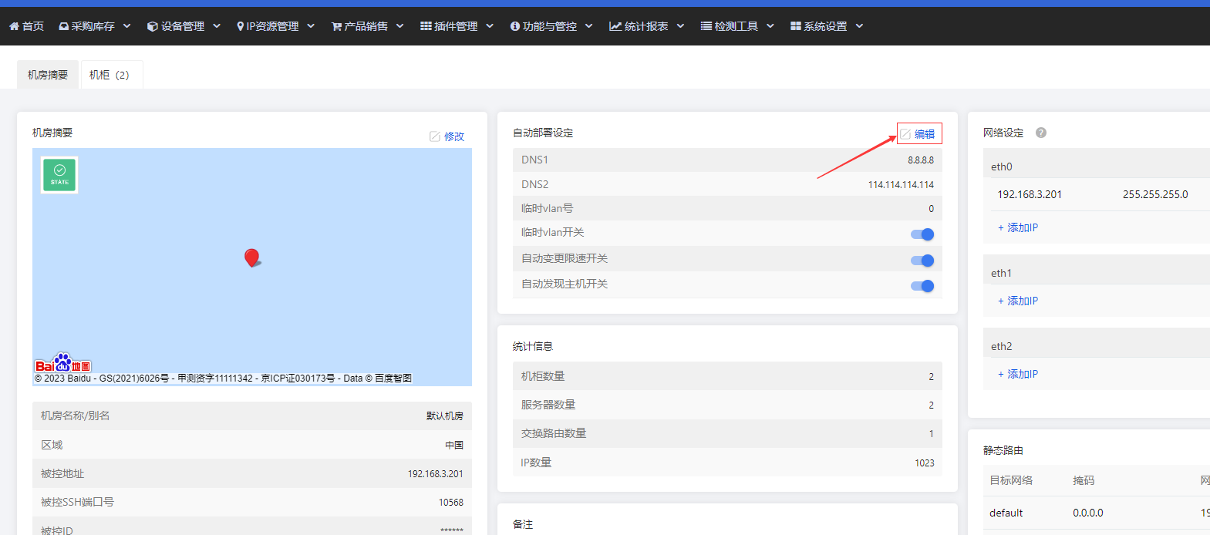Click the help question mark beside 网络设定
This screenshot has width=1210, height=535.
[1041, 133]
